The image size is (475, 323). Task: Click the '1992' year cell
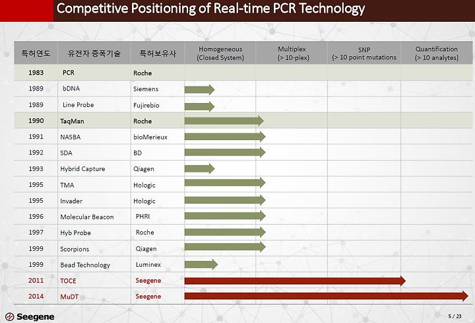pyautogui.click(x=36, y=153)
